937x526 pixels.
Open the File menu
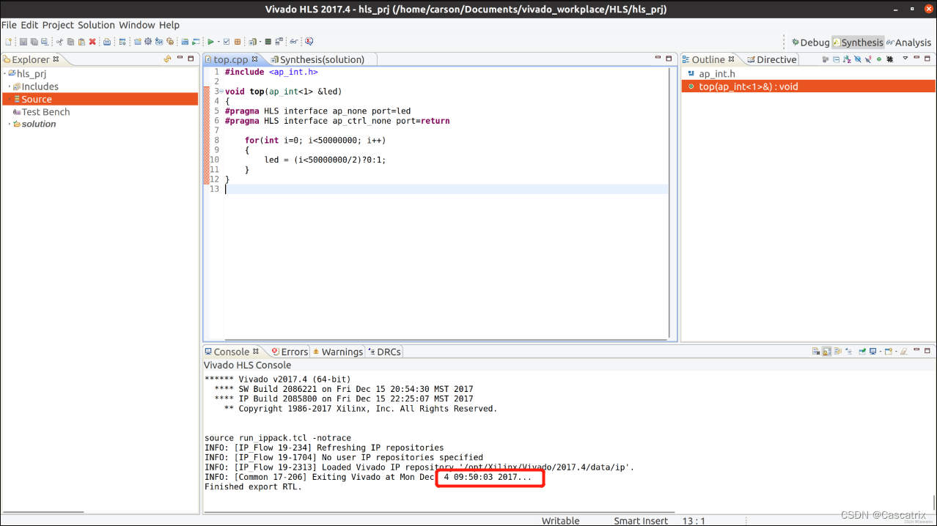9,25
